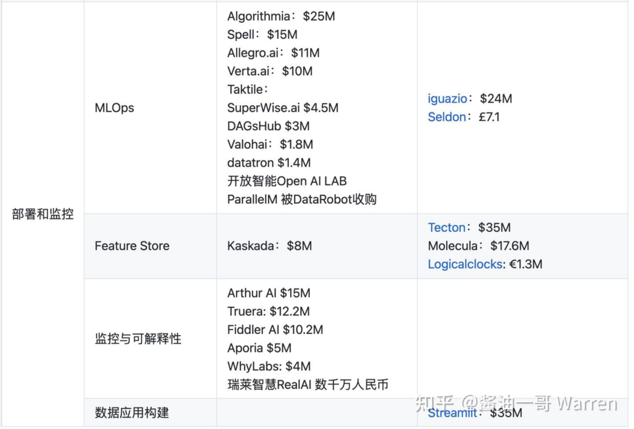Screen dimensions: 634x429
Task: Click the Spell $15M entry
Action: tap(262, 35)
